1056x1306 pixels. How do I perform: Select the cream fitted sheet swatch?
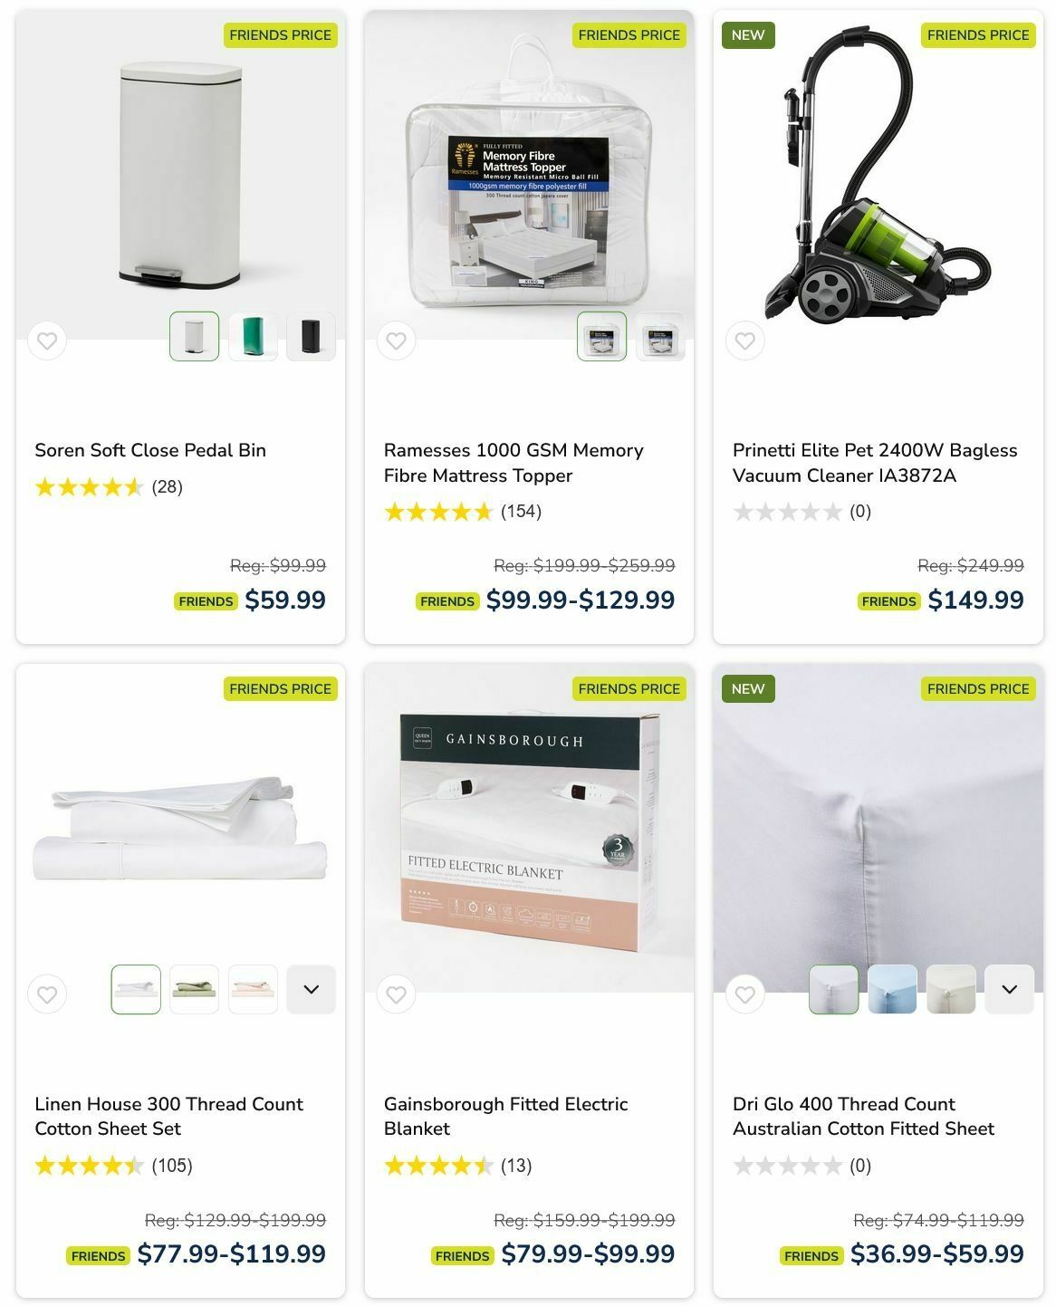coord(951,990)
